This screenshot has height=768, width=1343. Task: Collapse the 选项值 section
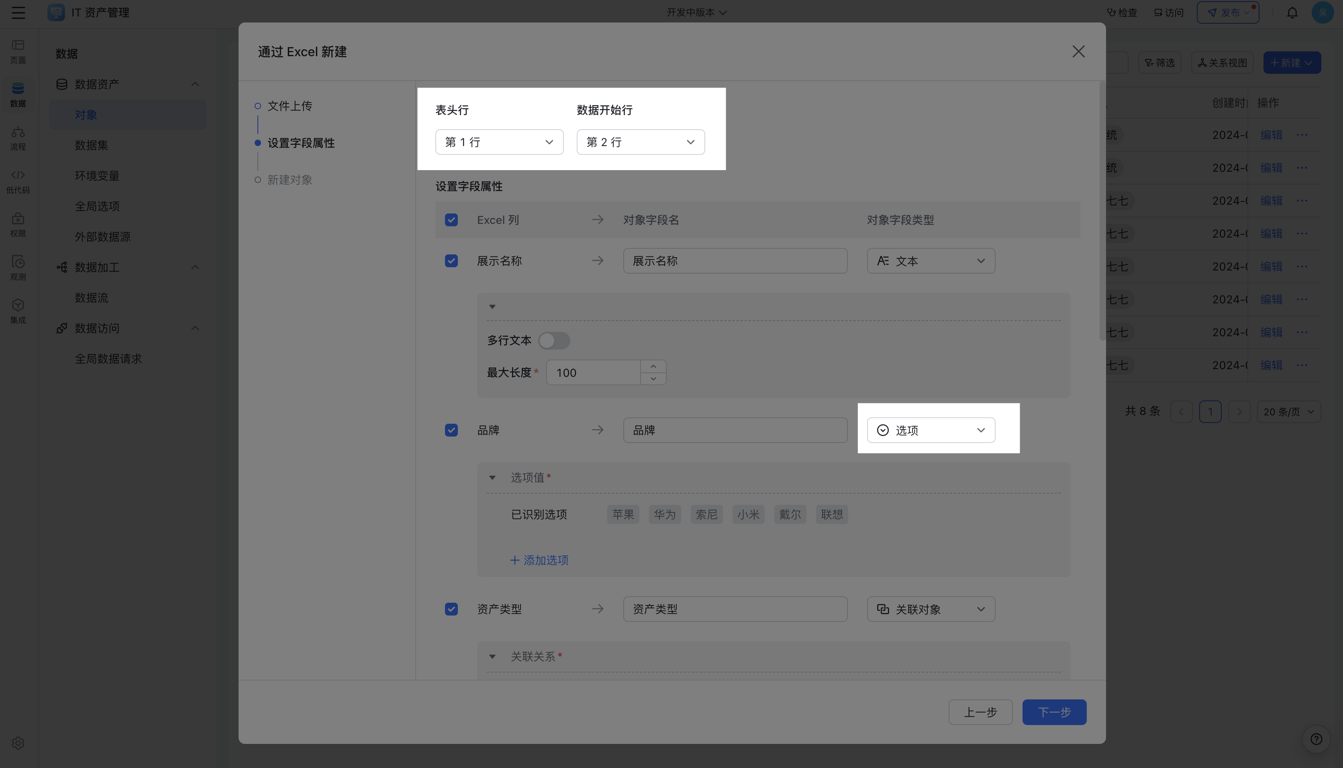492,477
